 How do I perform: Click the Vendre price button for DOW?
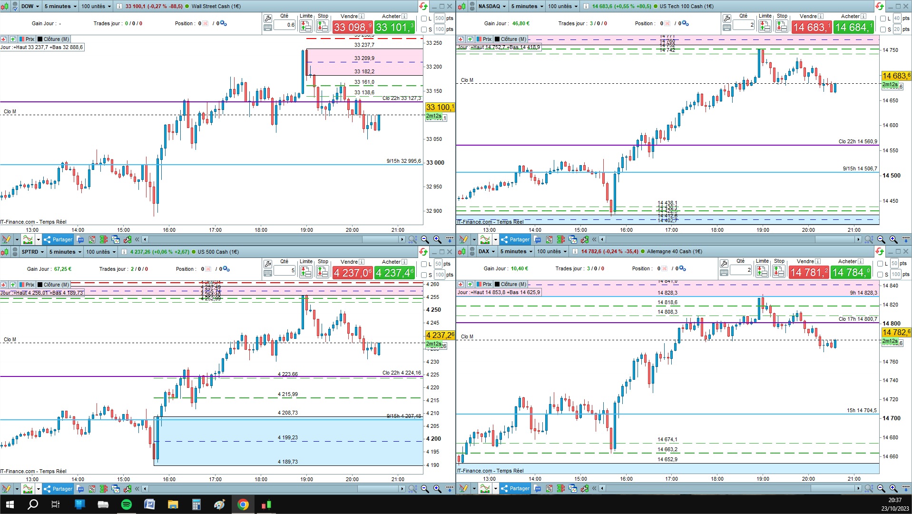click(353, 27)
